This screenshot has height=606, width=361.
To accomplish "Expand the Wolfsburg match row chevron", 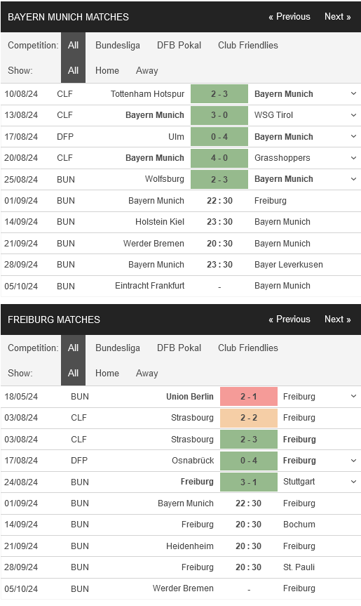I will pos(353,179).
